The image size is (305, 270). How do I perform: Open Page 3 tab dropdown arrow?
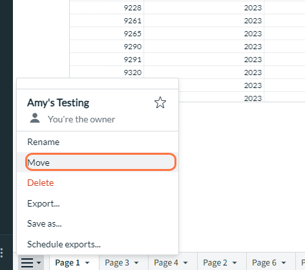coord(136,263)
